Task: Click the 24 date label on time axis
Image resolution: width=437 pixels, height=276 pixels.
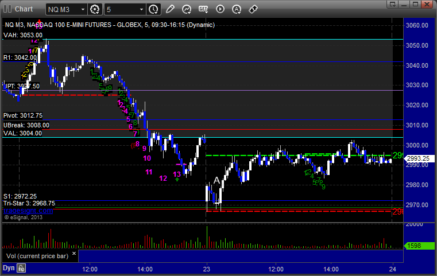Action: (393, 269)
